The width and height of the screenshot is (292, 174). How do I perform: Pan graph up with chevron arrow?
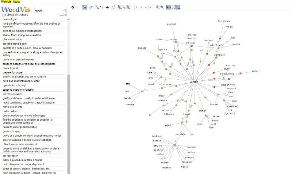coord(146,7)
